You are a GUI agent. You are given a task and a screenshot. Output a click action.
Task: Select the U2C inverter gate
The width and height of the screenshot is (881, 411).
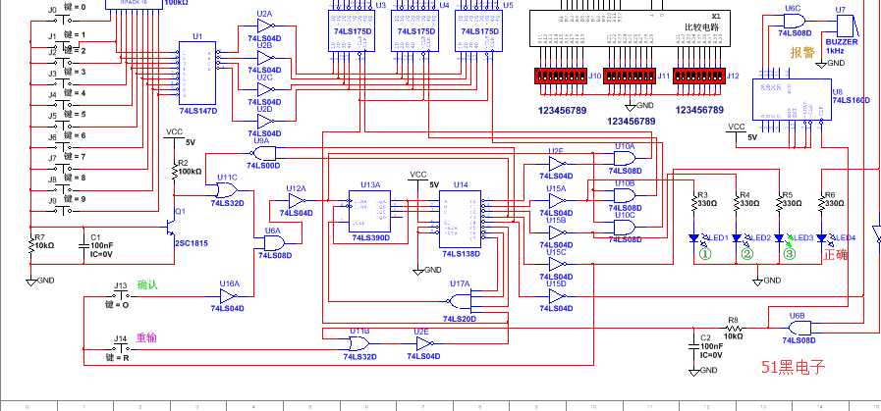[x=267, y=90]
